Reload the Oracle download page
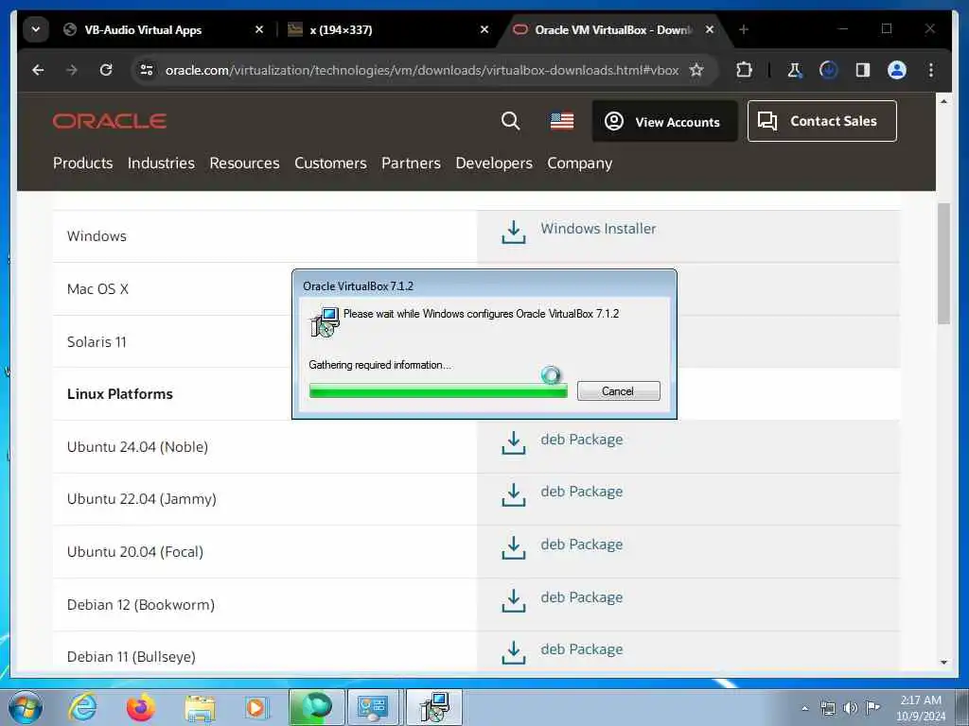This screenshot has height=726, width=969. pos(106,70)
